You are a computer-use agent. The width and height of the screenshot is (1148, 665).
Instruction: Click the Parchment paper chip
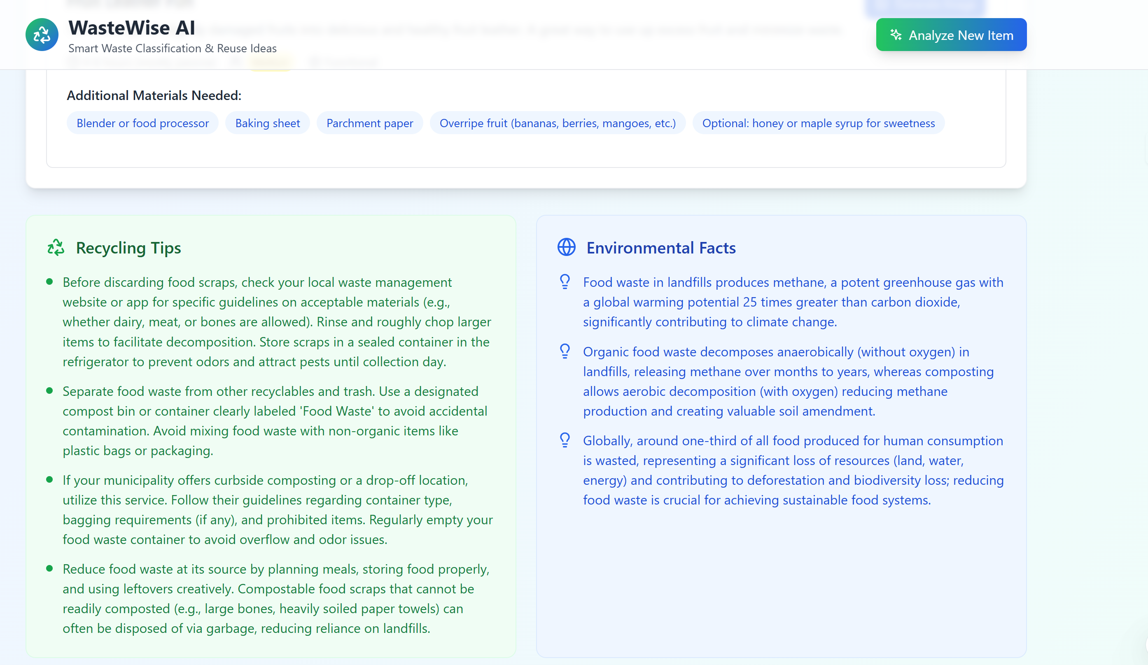[369, 123]
